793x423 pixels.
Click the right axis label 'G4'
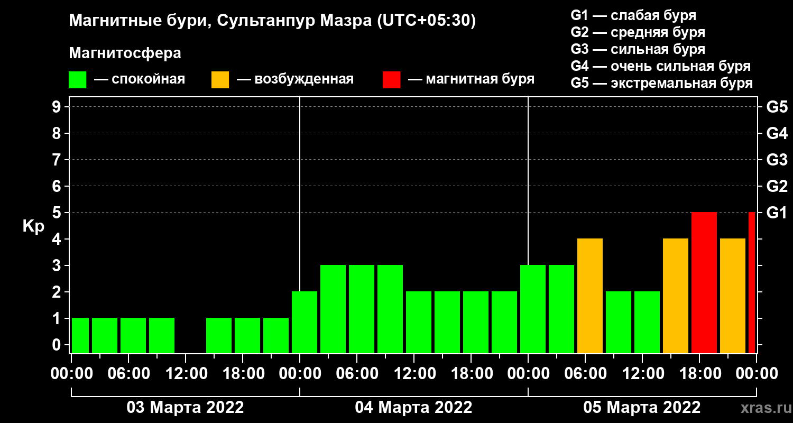[777, 133]
